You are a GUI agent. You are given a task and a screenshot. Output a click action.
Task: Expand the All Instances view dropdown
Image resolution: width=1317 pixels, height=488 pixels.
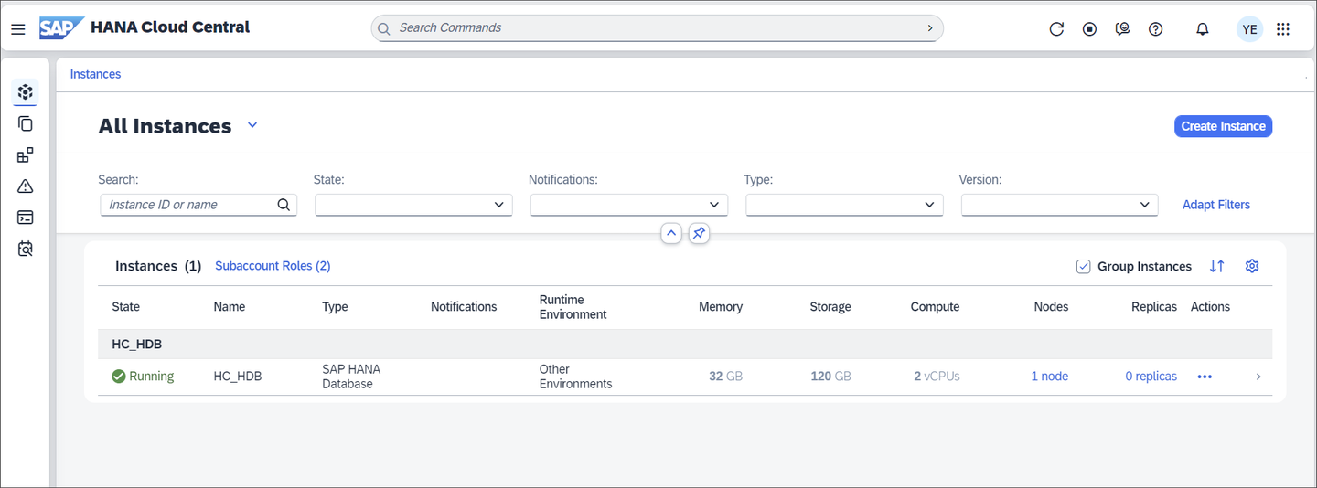[x=253, y=125]
